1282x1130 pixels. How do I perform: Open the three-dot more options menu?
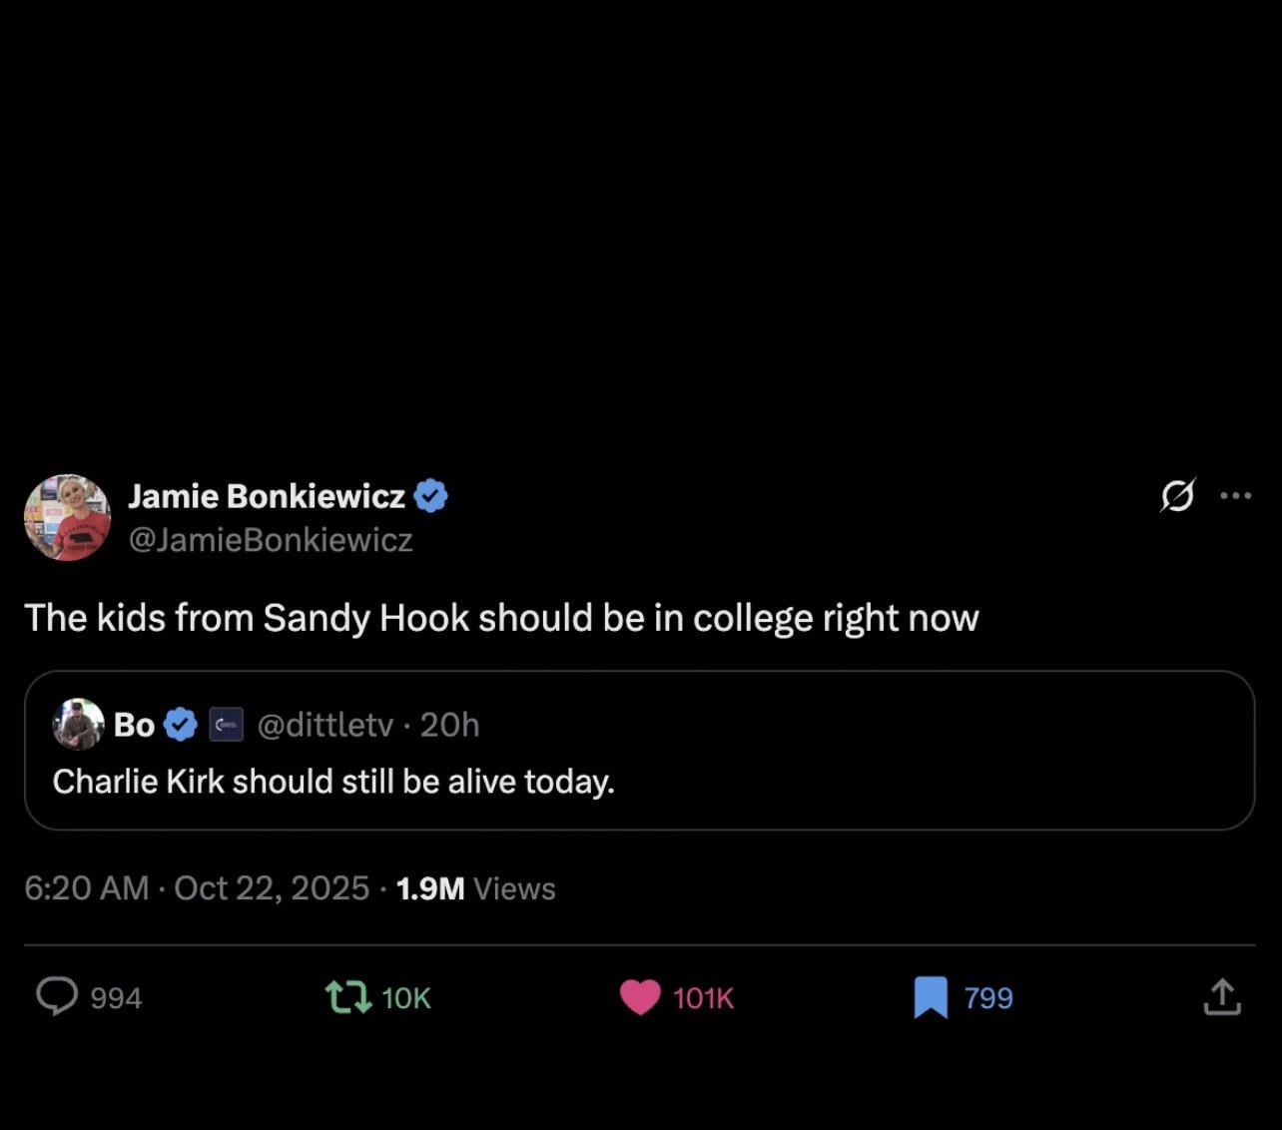[1235, 495]
